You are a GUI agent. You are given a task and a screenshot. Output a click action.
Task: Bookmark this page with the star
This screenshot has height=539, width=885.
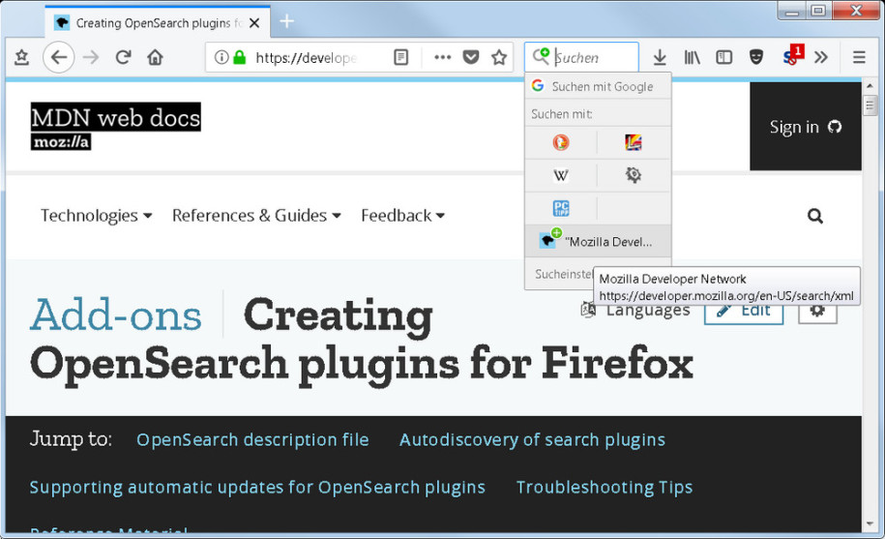[x=498, y=57]
